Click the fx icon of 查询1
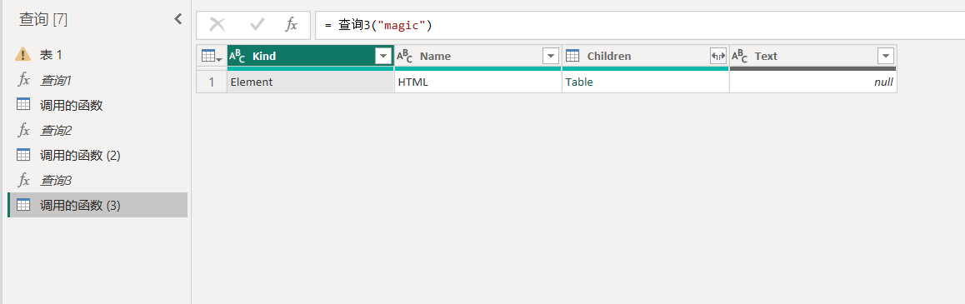The width and height of the screenshot is (965, 304). pyautogui.click(x=23, y=80)
